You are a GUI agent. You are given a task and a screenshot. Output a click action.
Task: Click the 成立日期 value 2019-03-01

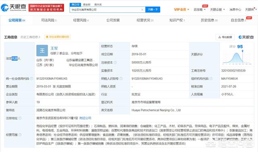click(139, 54)
